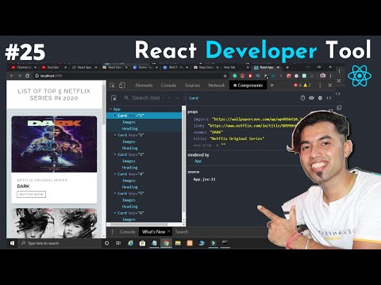The image size is (381, 285).
Task: Open the Console tab in the bottom drawer
Action: [x=127, y=232]
